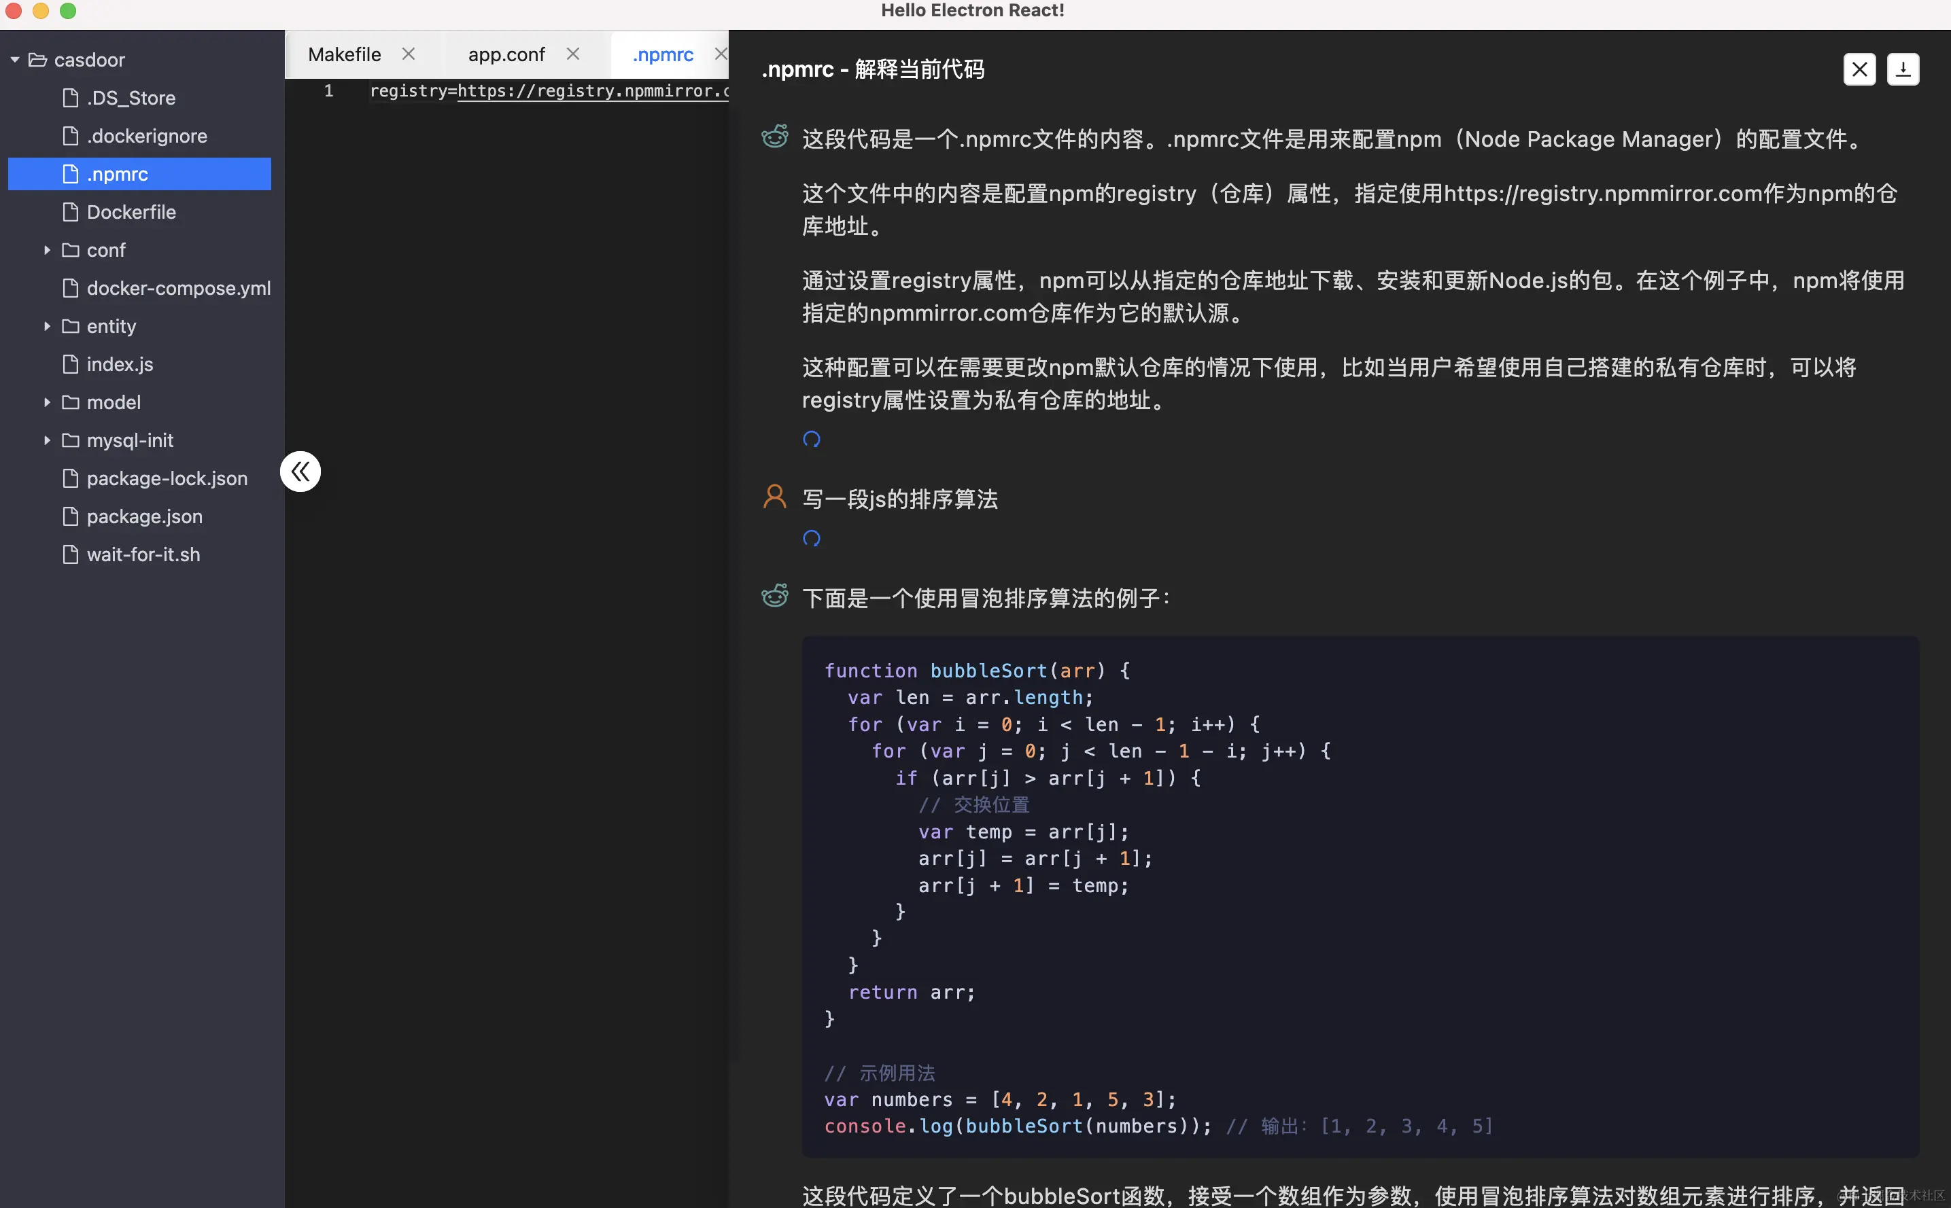Close the explanation panel with the X icon
Screen dimensions: 1951x1208
[x=1859, y=69]
